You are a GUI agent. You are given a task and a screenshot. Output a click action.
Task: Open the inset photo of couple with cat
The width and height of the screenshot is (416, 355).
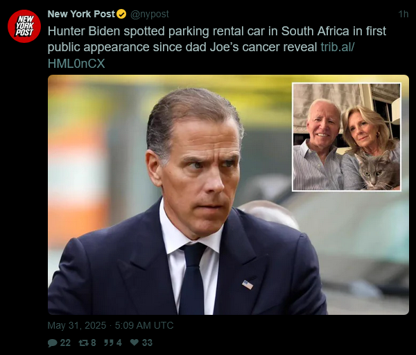click(x=346, y=137)
